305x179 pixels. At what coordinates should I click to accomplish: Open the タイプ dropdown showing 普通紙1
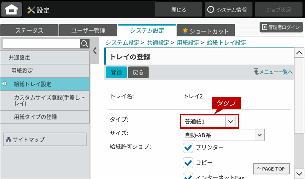209,122
